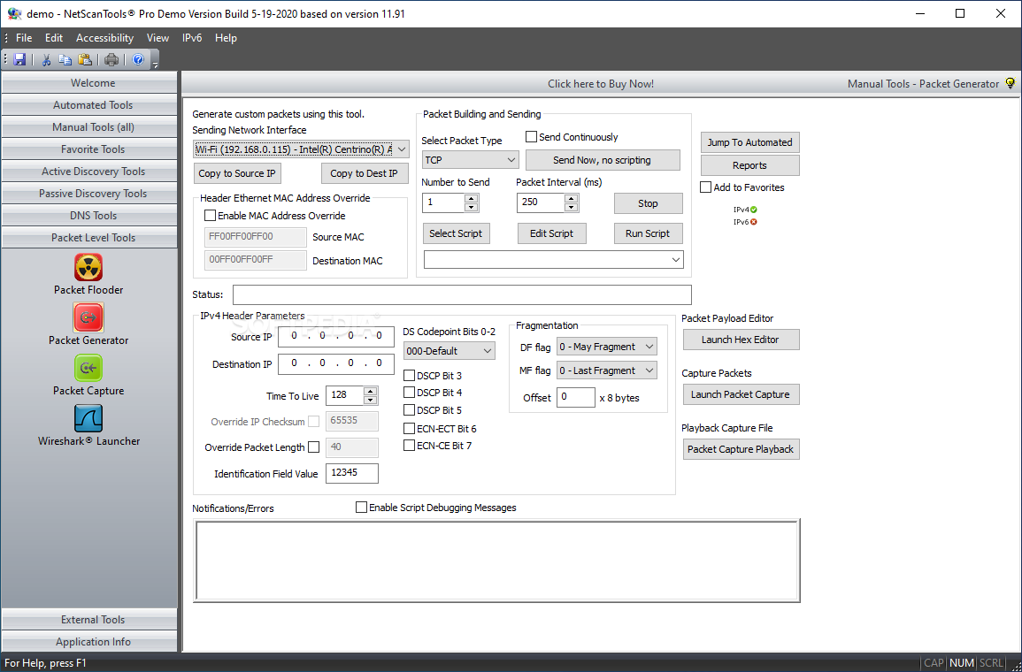Enable Script Debugging Messages checkbox
Image resolution: width=1022 pixels, height=672 pixels.
coord(361,508)
